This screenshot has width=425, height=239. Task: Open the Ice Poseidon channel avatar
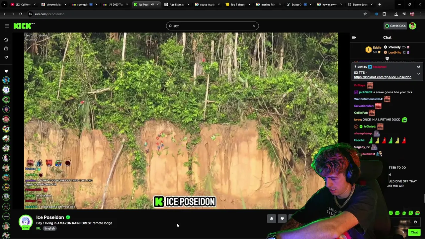pyautogui.click(x=26, y=222)
